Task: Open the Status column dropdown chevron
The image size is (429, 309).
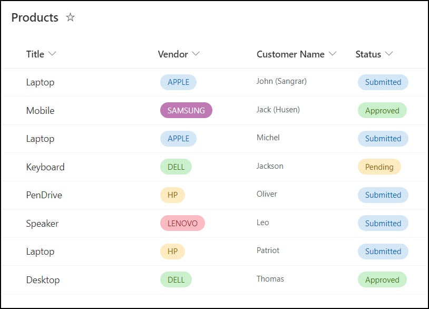Action: click(389, 53)
